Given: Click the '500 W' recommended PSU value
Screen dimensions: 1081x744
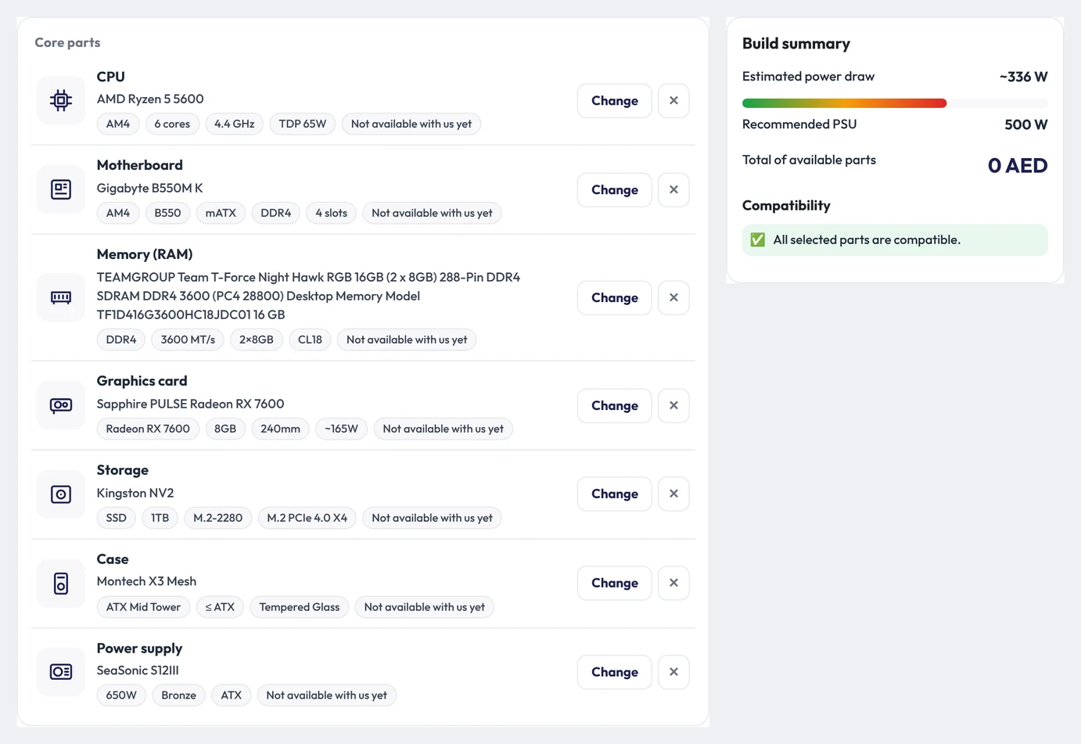Looking at the screenshot, I should coord(1026,124).
